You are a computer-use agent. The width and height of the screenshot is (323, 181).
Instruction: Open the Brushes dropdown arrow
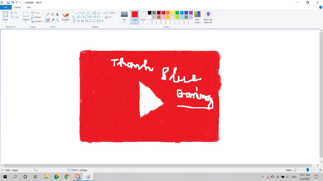[x=66, y=22]
